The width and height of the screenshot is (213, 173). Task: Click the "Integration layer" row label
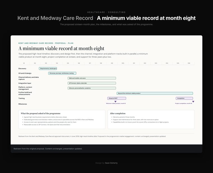coord(25,83)
